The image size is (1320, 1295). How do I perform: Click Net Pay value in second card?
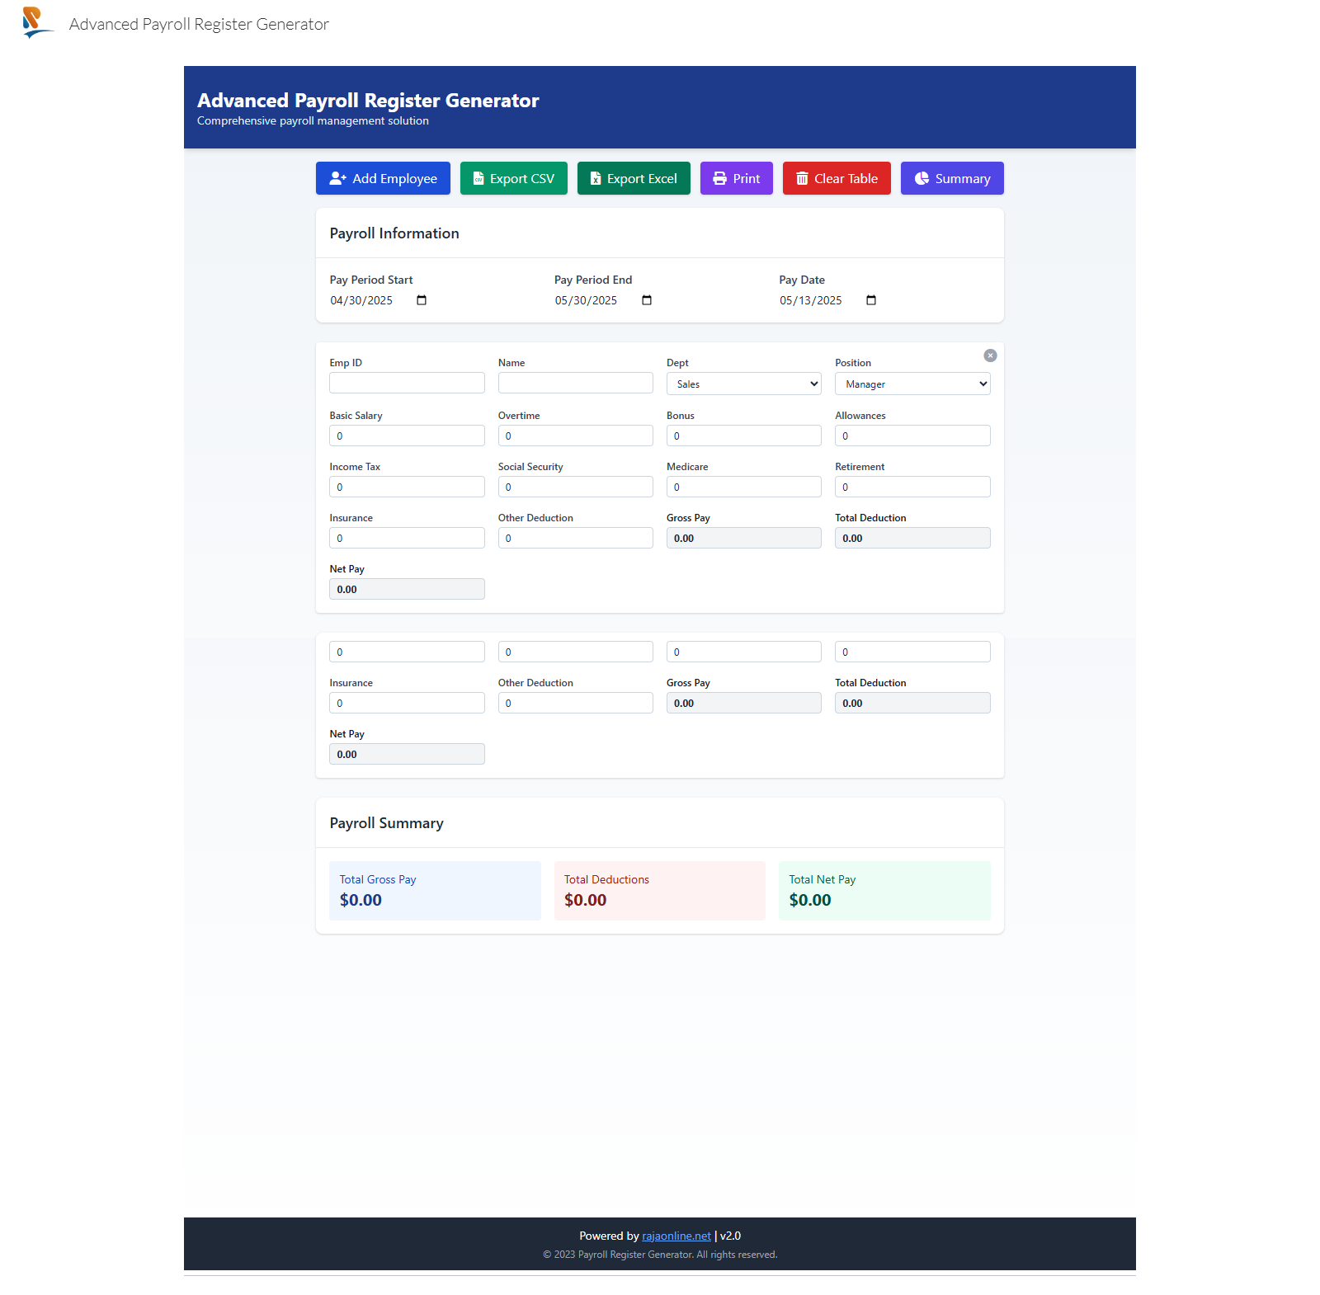click(x=407, y=754)
